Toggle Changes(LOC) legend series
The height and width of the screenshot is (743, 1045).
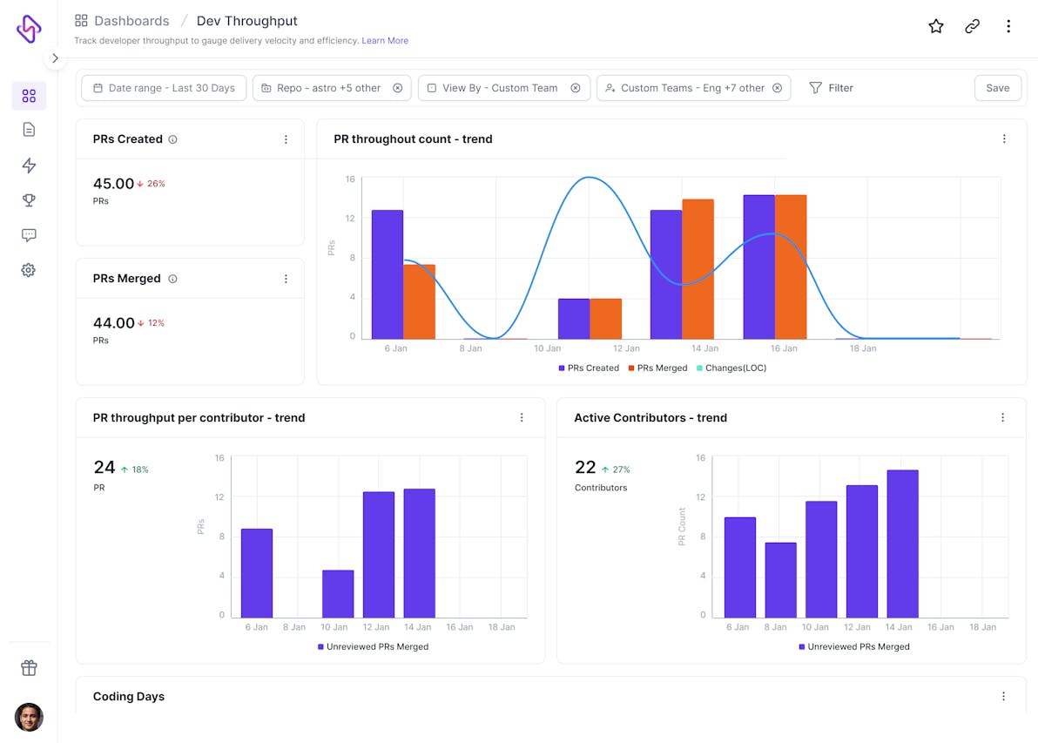pyautogui.click(x=731, y=368)
